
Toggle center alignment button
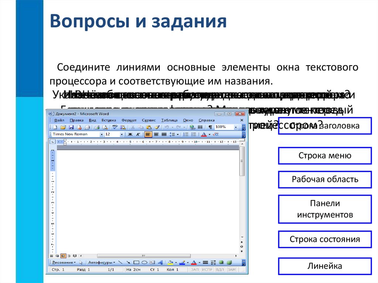tap(156, 134)
